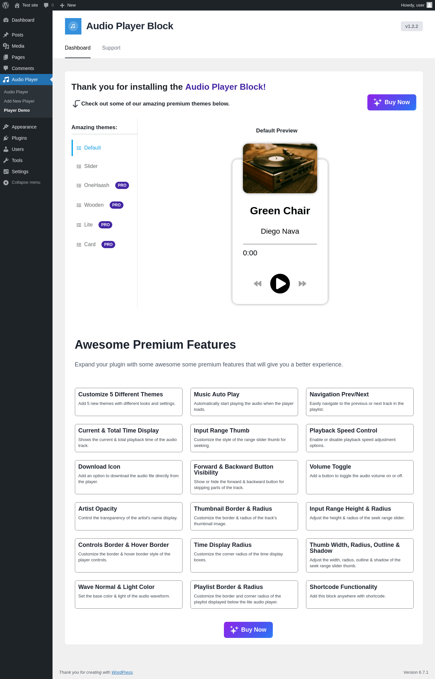
Task: Click the Time Display Radius card
Action: (244, 555)
